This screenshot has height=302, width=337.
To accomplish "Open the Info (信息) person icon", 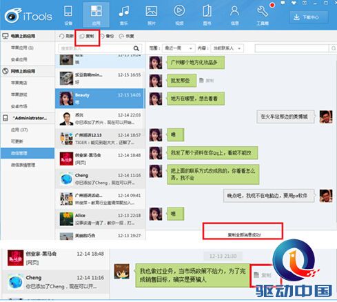I will (234, 11).
